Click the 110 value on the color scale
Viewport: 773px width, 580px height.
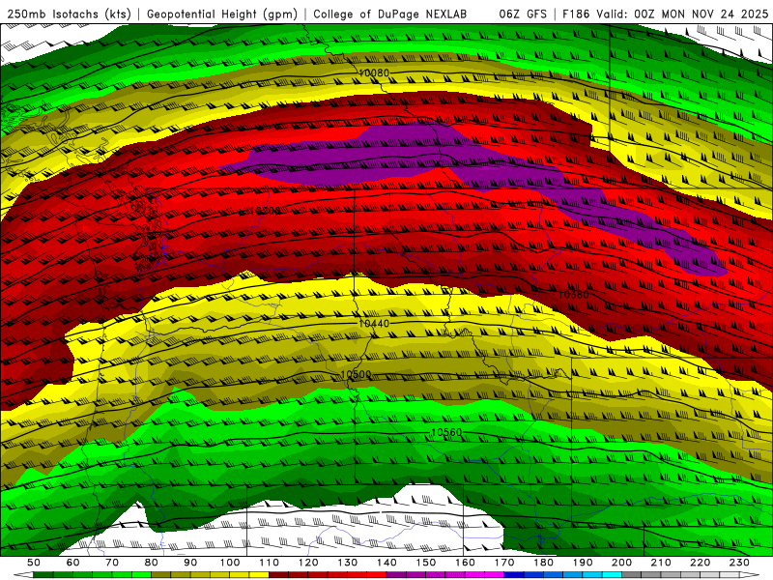pyautogui.click(x=270, y=563)
